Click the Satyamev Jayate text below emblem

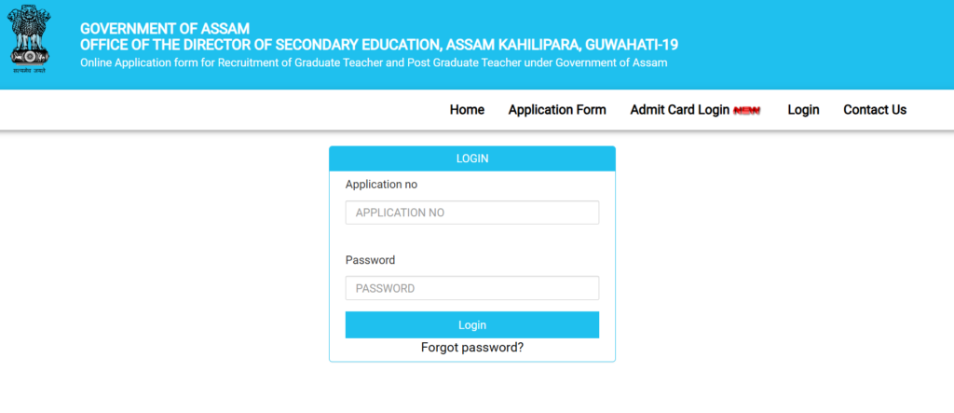point(29,71)
